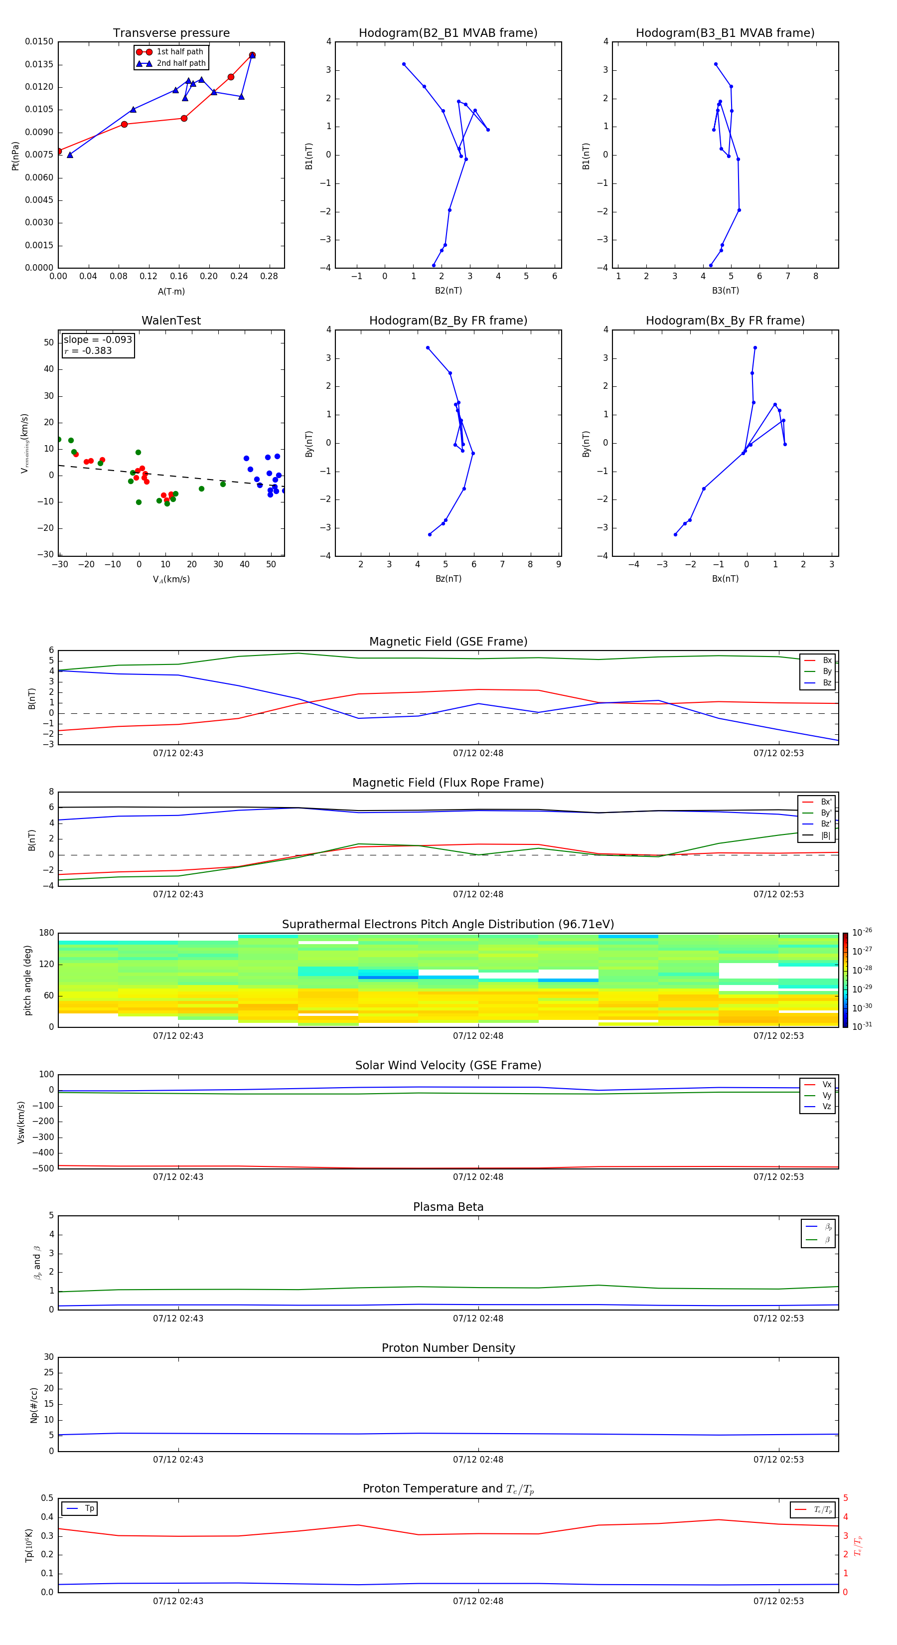Click the |B| legend entry
897x1645 pixels.
817,835
